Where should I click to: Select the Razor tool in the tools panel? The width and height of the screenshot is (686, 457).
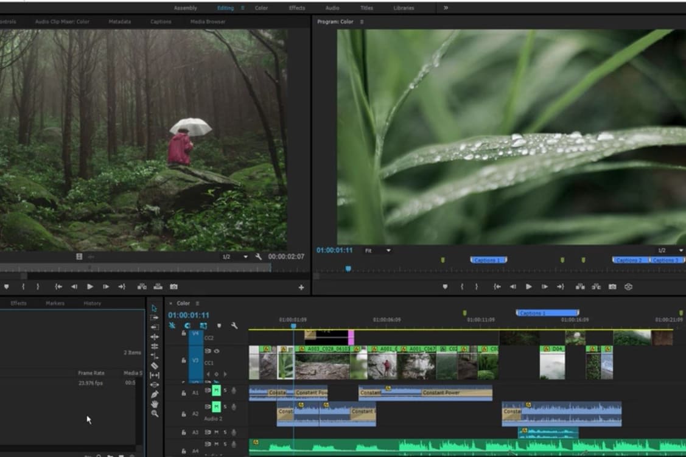click(155, 366)
